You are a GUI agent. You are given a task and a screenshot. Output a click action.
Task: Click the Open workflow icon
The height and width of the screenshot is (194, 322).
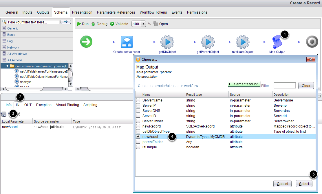(x=156, y=24)
